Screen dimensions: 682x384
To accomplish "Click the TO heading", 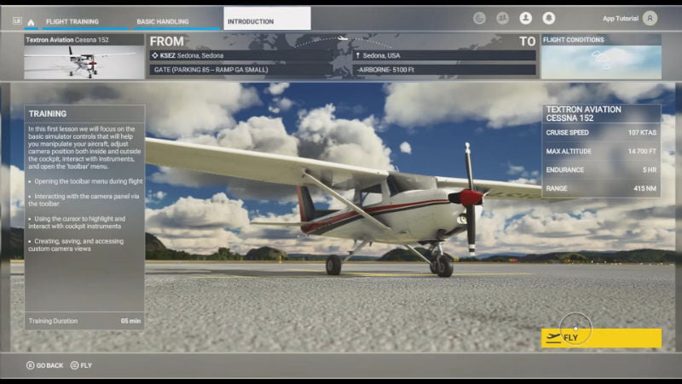I will (527, 41).
